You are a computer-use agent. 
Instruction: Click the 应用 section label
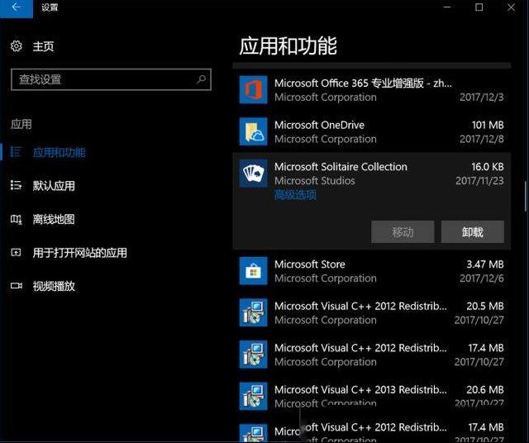[21, 124]
